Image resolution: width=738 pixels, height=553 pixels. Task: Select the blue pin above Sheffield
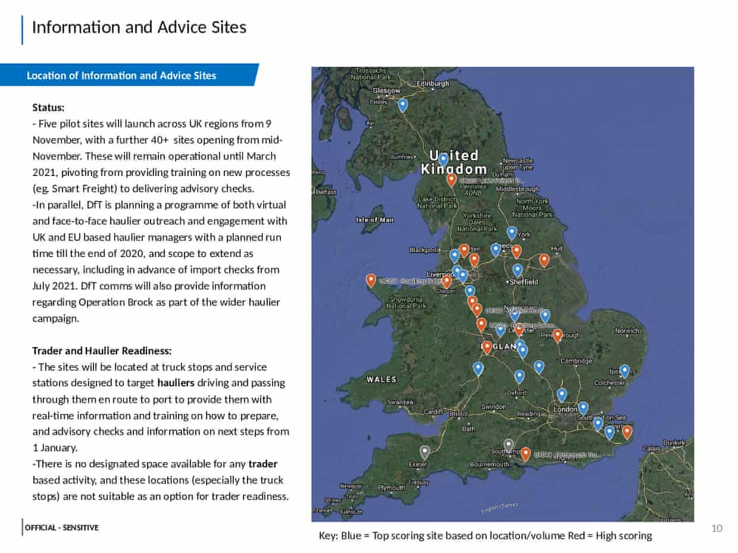(x=517, y=269)
